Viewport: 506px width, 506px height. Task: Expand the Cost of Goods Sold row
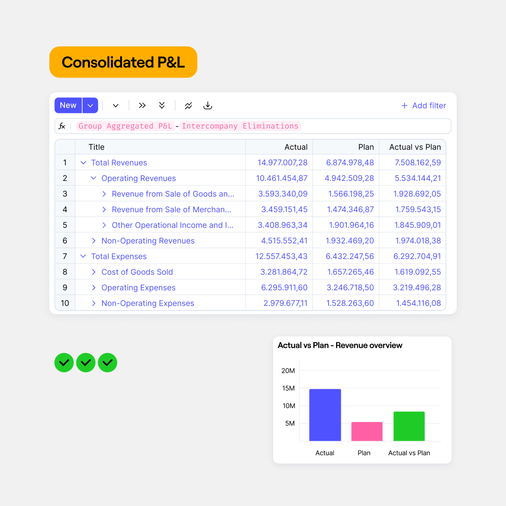(x=94, y=272)
